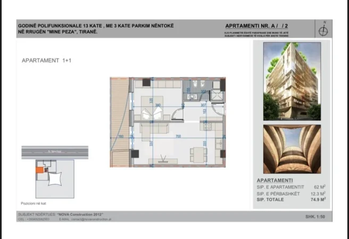Click the bedroom door swing symbol

177,114
